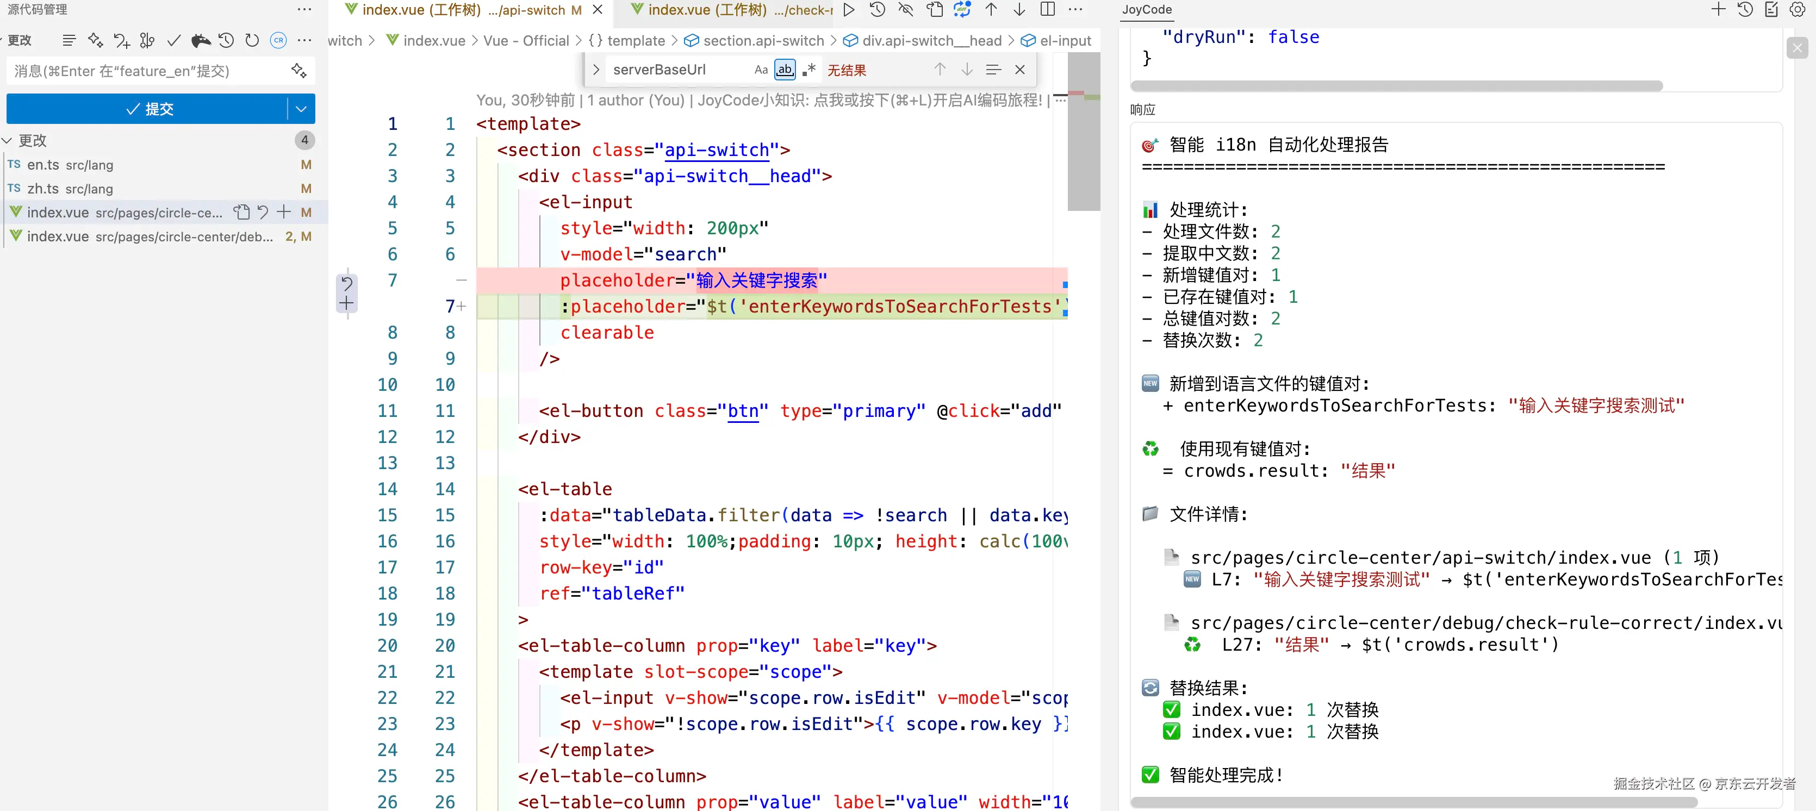Discard changes on index.vue in changes list
This screenshot has height=811, width=1816.
[x=262, y=212]
